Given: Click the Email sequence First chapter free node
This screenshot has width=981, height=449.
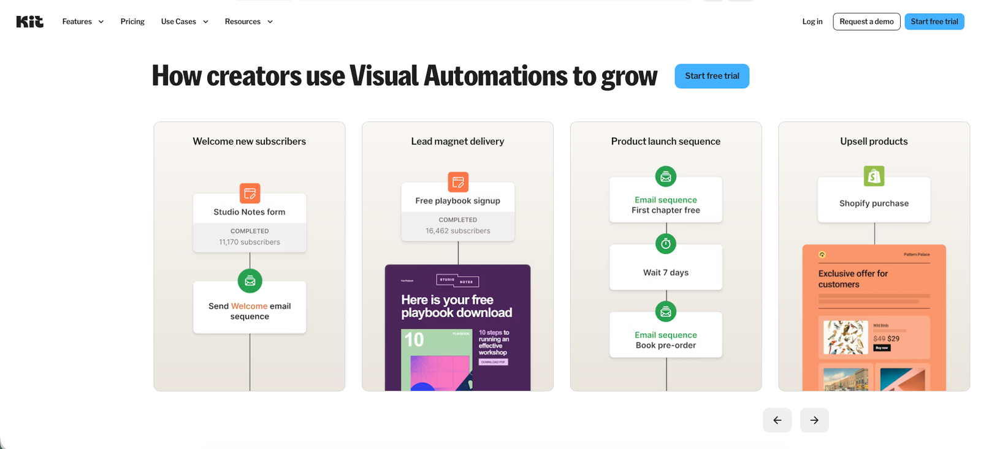Looking at the screenshot, I should point(666,200).
